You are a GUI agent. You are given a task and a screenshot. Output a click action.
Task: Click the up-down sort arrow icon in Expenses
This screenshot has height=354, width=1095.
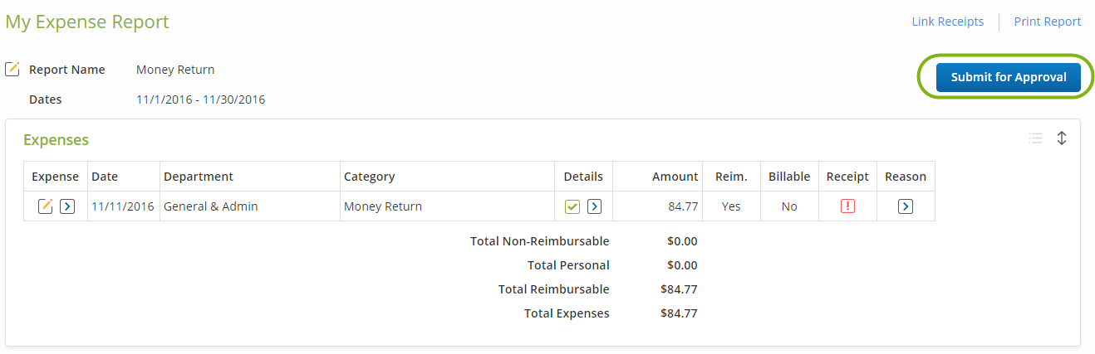1062,138
